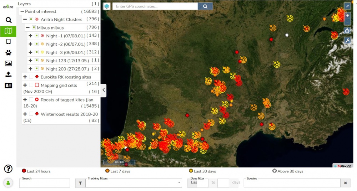Click the upload icon in sidebar
The image size is (357, 191).
[8, 74]
